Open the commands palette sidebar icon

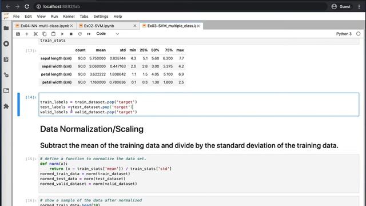click(6, 60)
